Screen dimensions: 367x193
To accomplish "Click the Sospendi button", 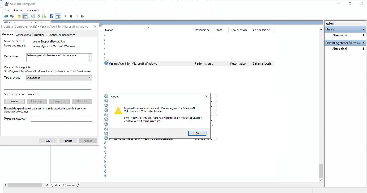I will click(59, 101).
